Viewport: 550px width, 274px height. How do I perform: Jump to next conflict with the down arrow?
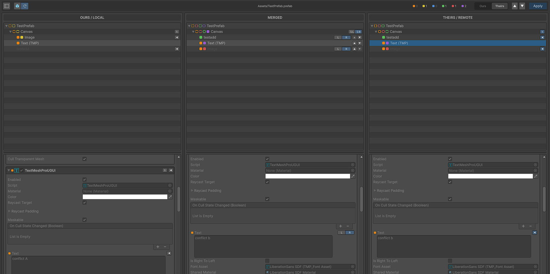click(522, 6)
